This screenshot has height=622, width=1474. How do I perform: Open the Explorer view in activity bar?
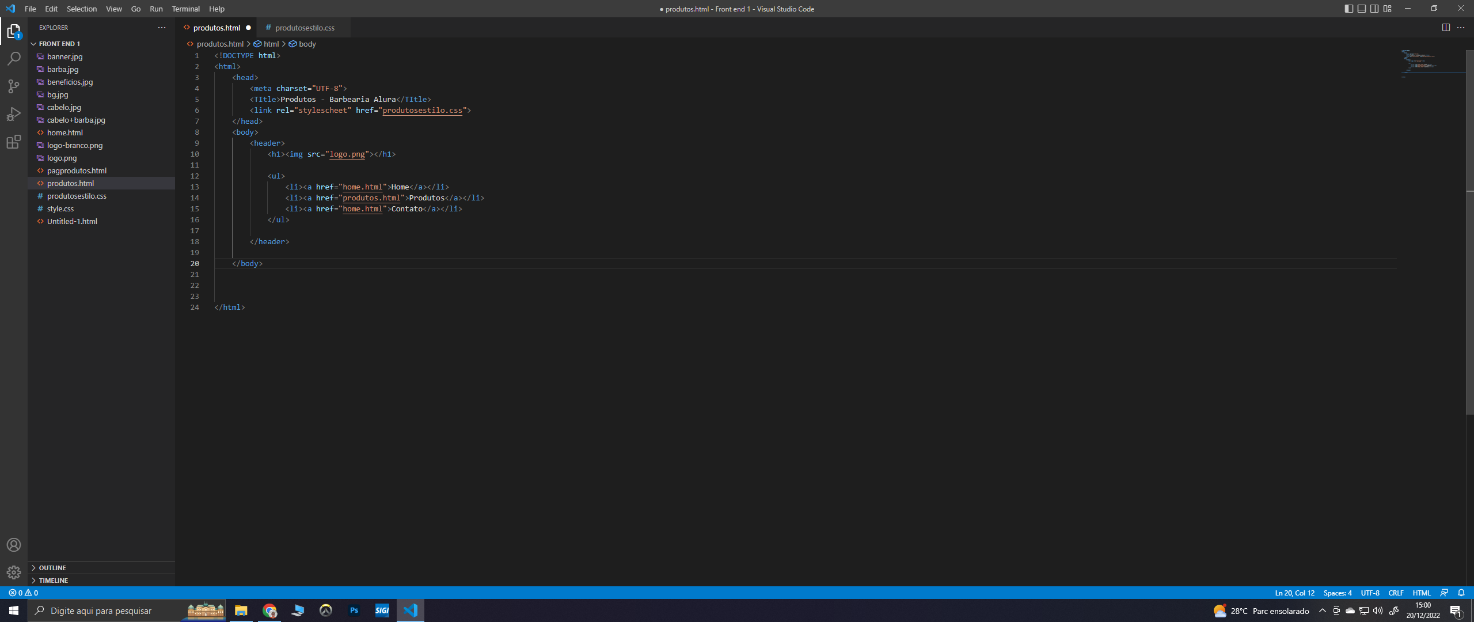point(14,31)
